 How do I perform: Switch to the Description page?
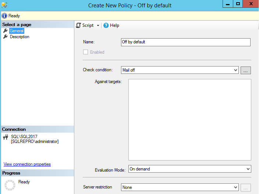(x=19, y=37)
